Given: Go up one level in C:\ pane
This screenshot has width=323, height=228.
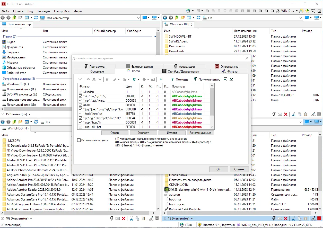Looking at the screenshot, I should 177,18.
